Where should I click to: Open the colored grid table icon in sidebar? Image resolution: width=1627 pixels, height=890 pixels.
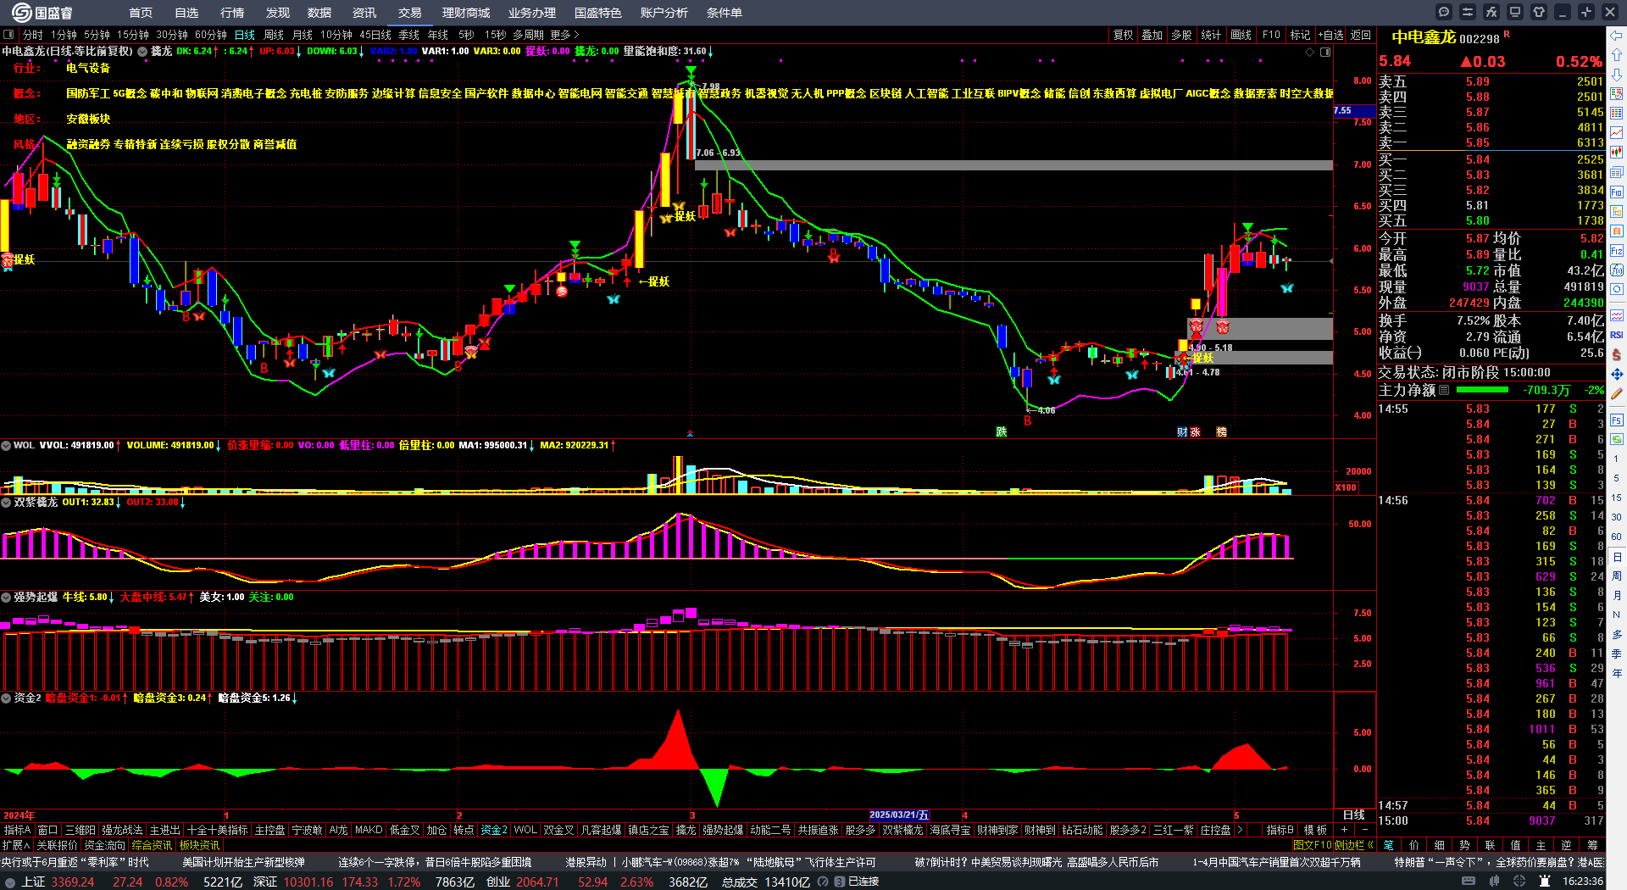1617,114
